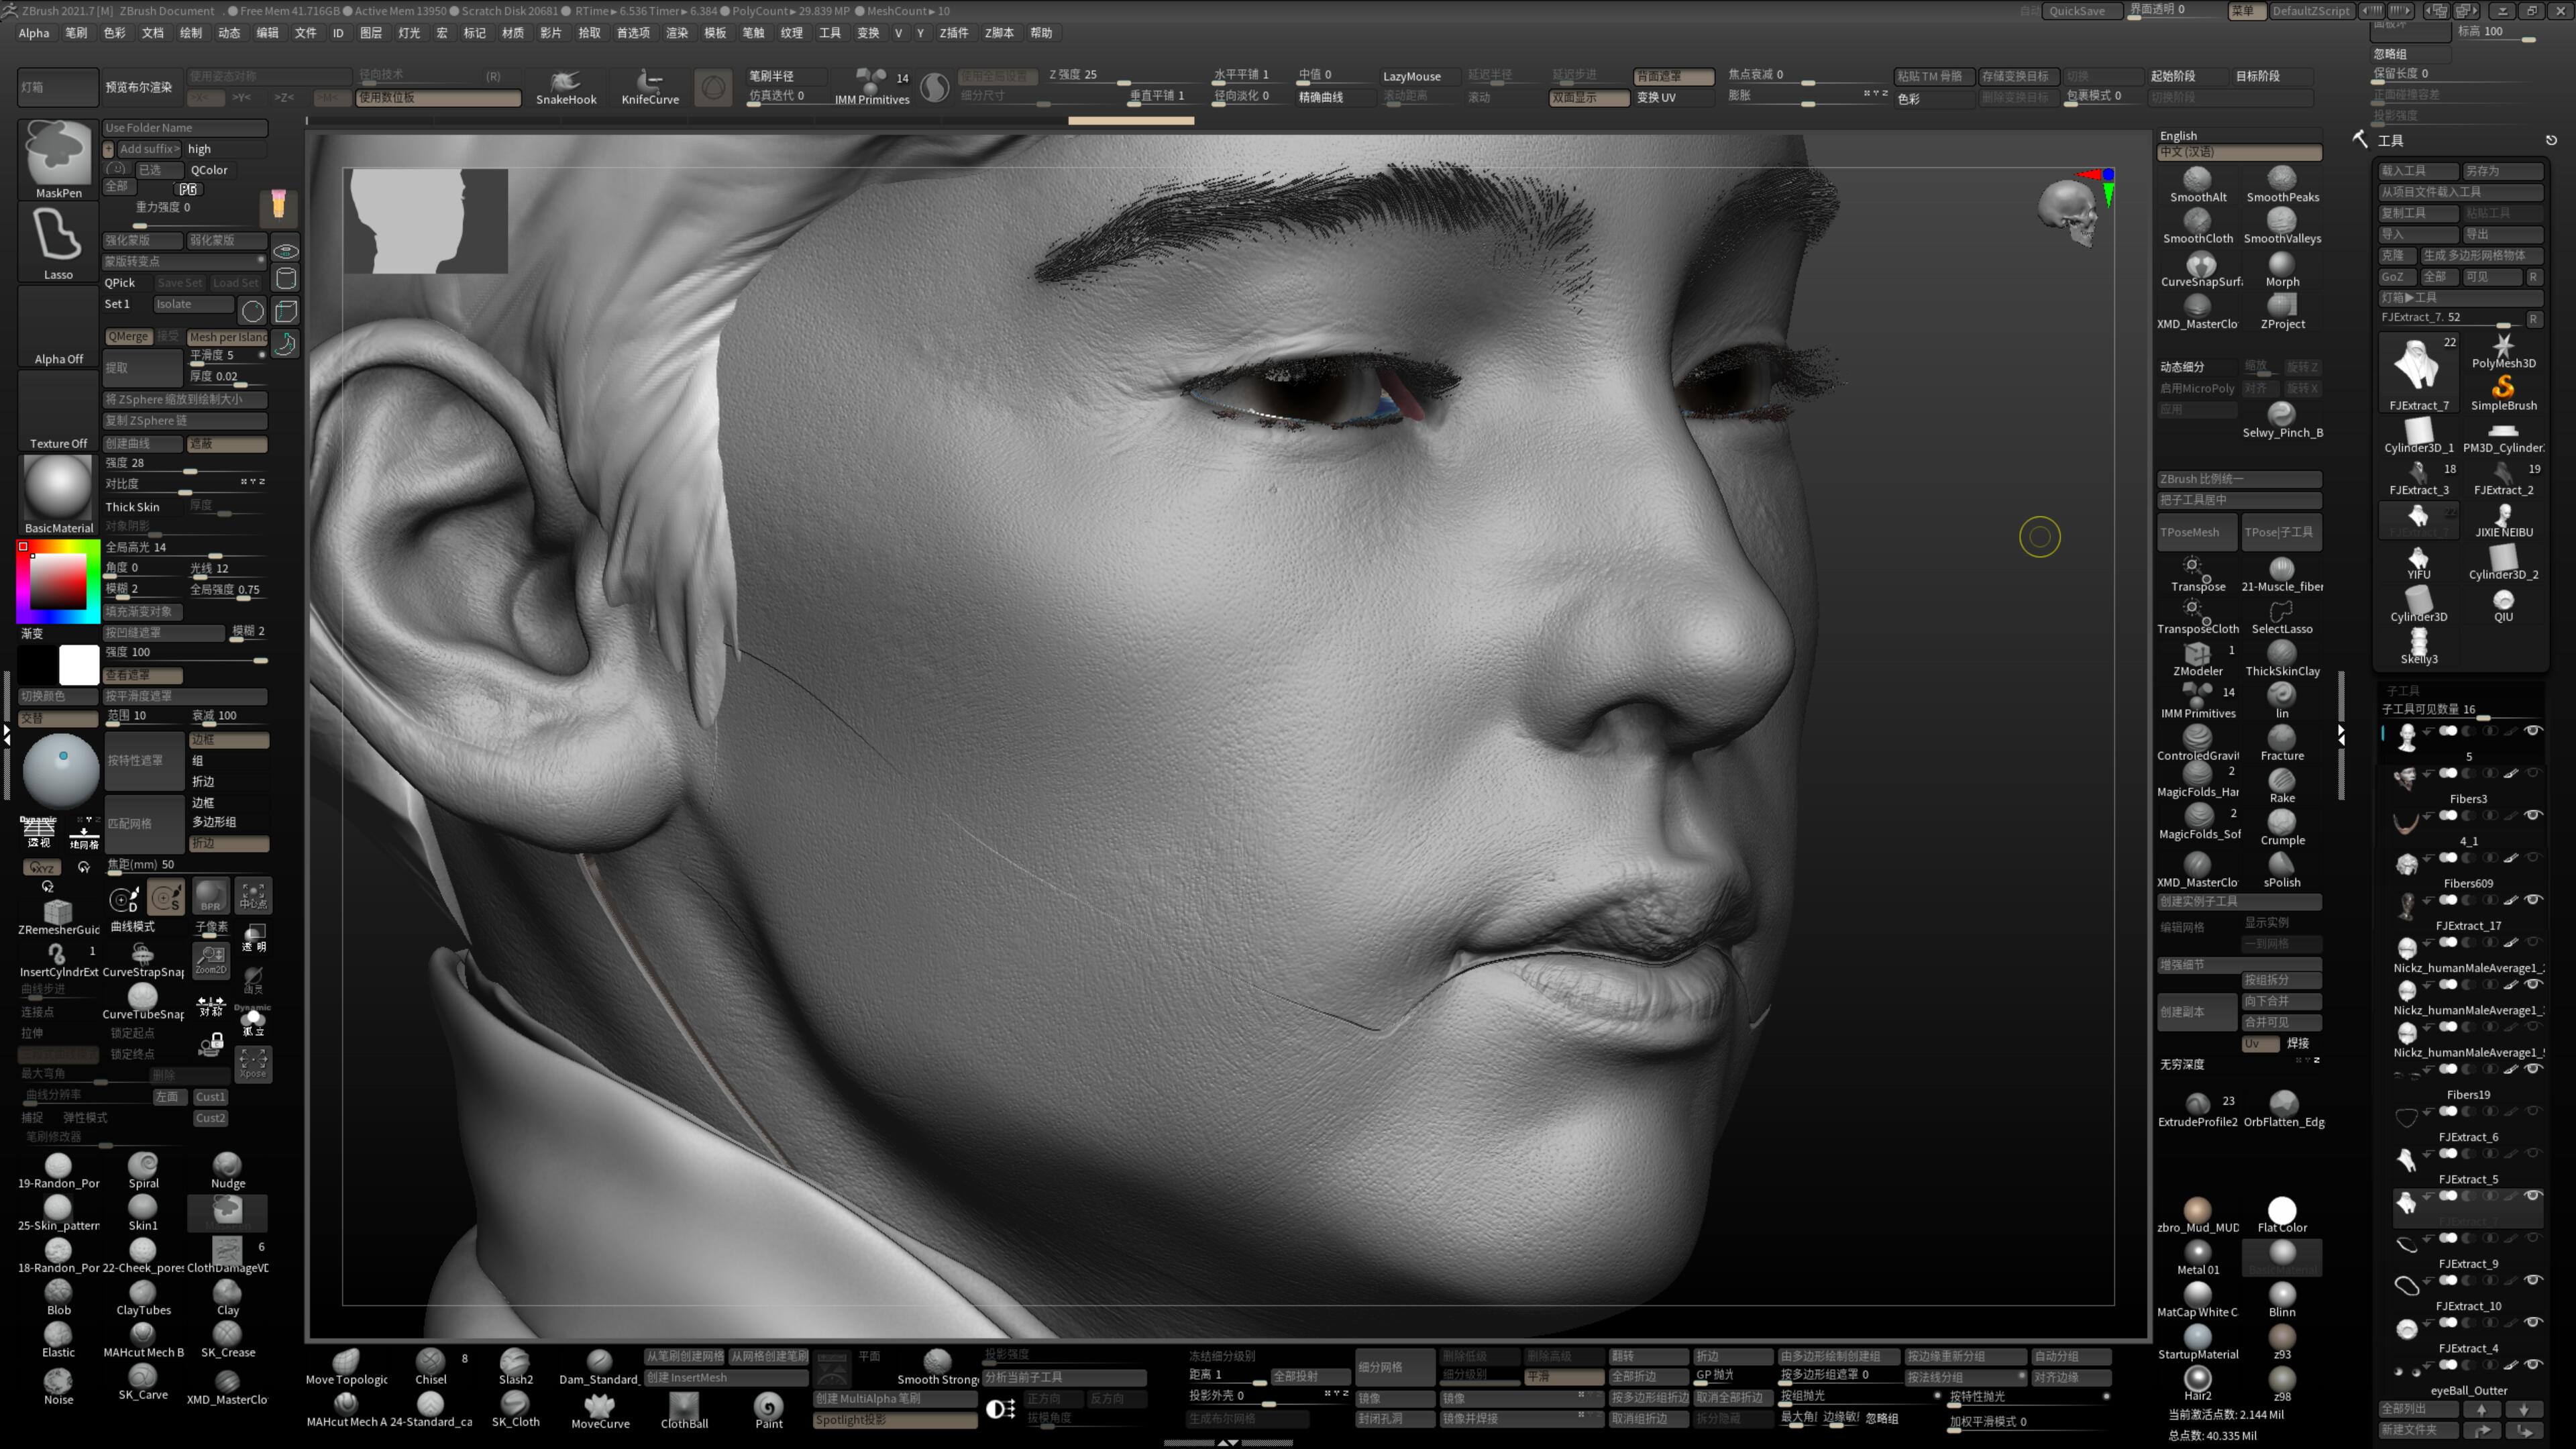
Task: Open the 渲染 render menu
Action: pos(677,33)
